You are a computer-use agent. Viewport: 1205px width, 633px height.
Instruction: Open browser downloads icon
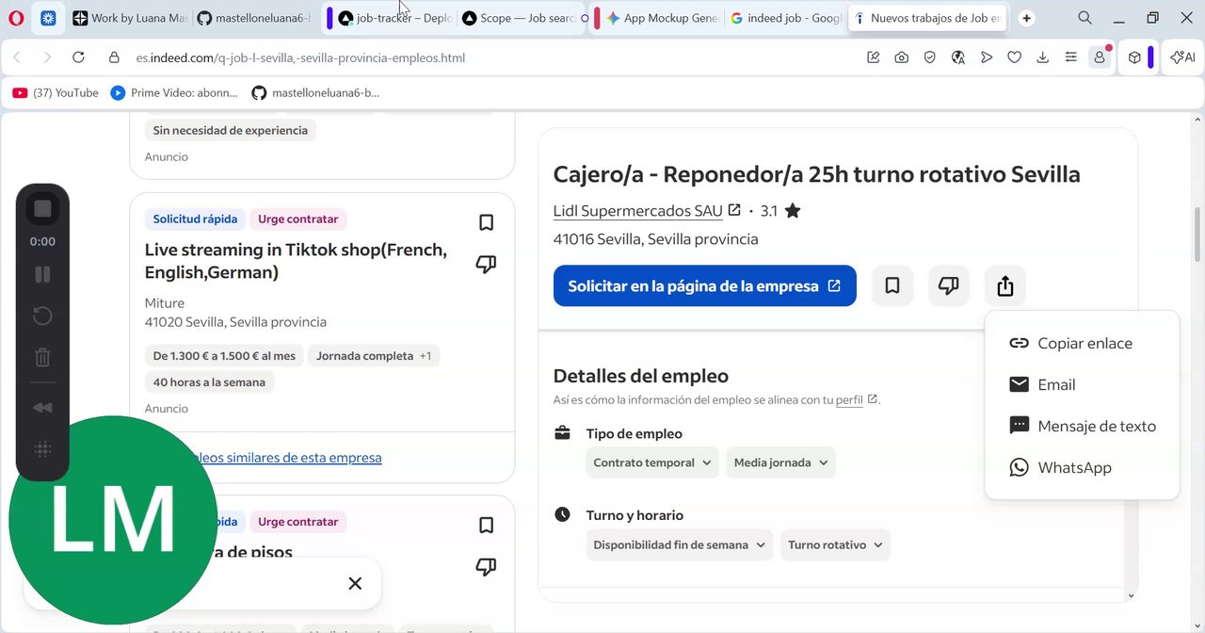coord(1043,57)
